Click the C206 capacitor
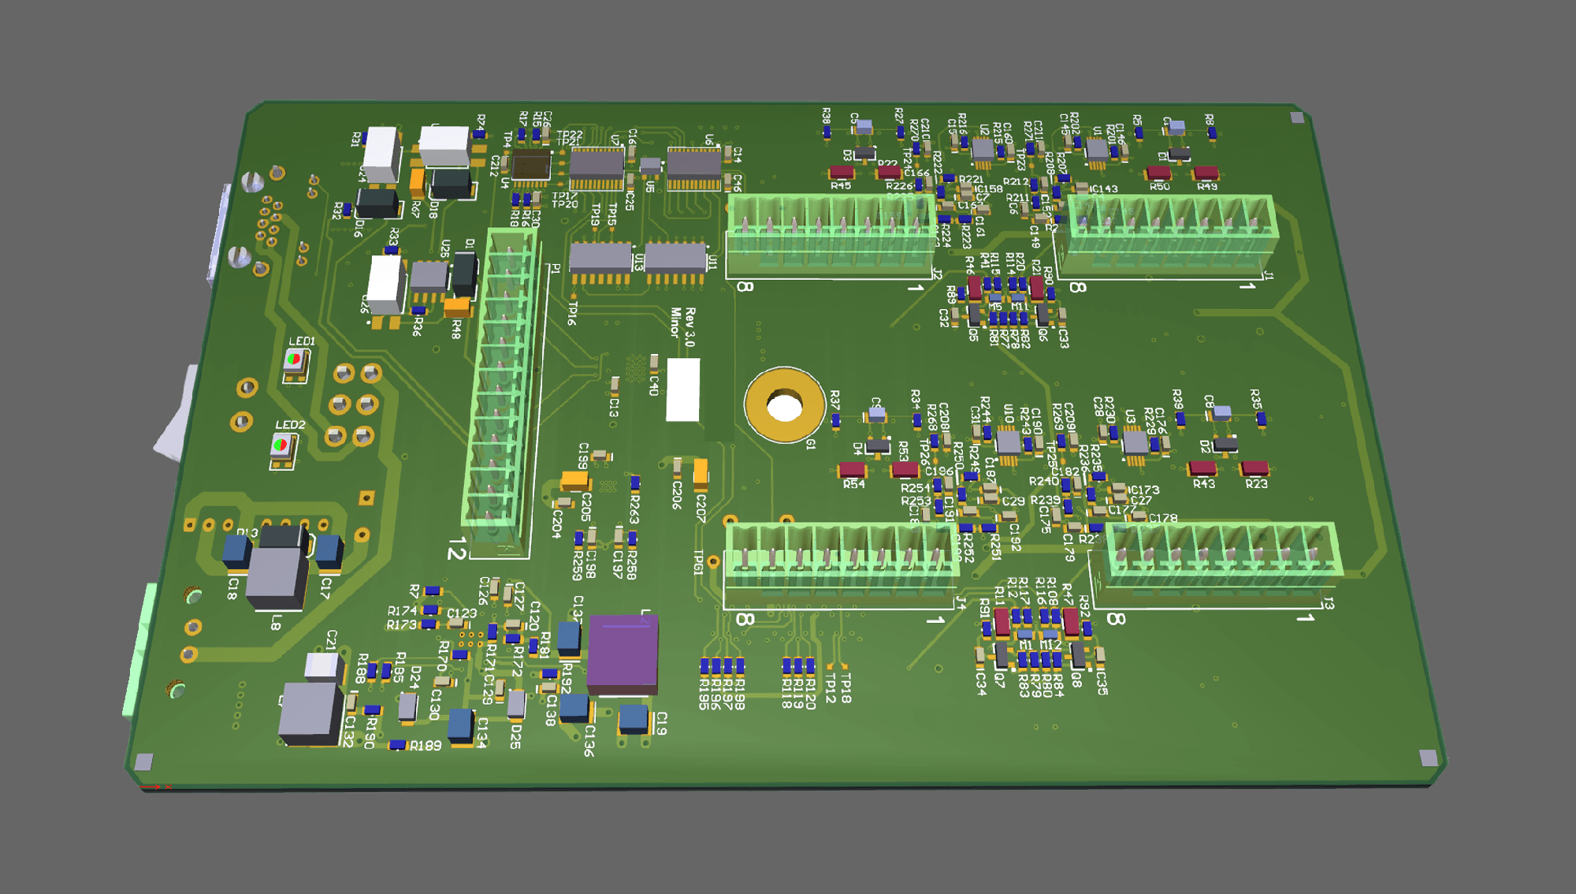This screenshot has width=1576, height=894. pos(677,468)
